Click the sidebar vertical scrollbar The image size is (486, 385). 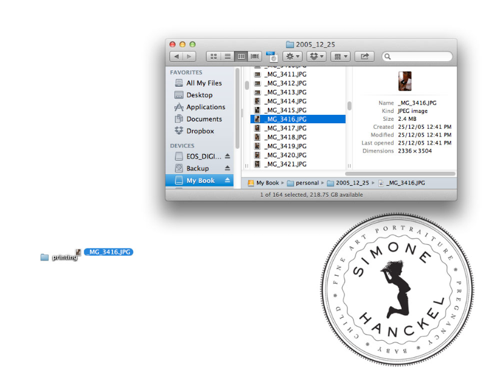[x=238, y=109]
